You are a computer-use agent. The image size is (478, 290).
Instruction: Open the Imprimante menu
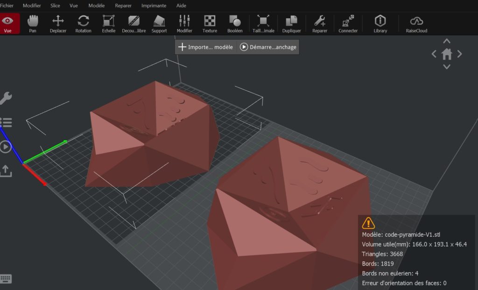click(x=154, y=6)
